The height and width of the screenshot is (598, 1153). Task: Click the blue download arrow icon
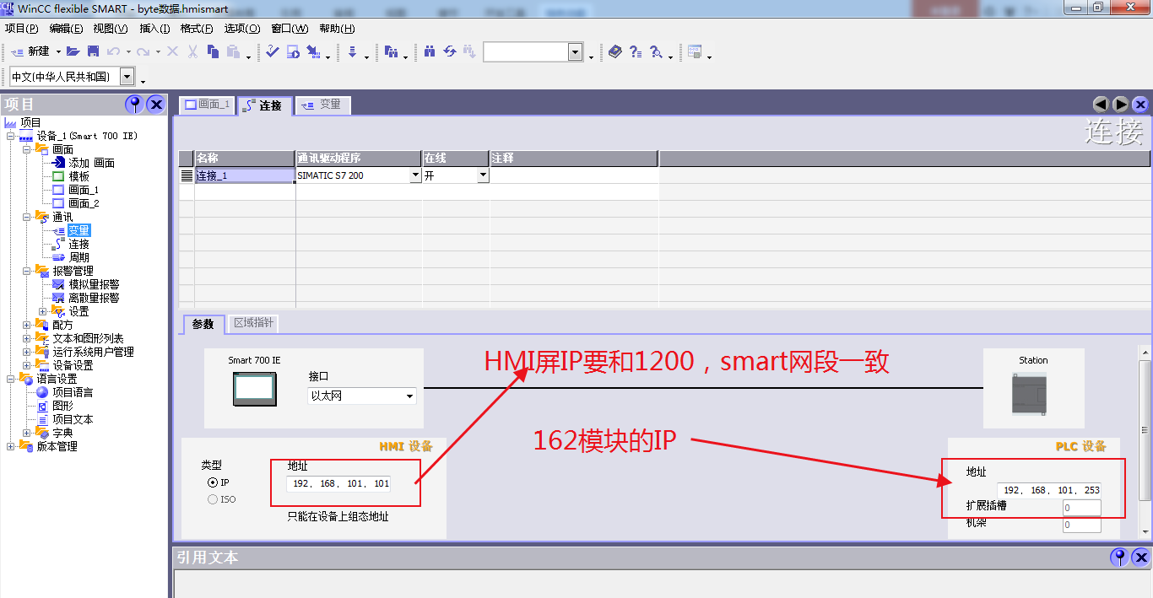pos(352,51)
